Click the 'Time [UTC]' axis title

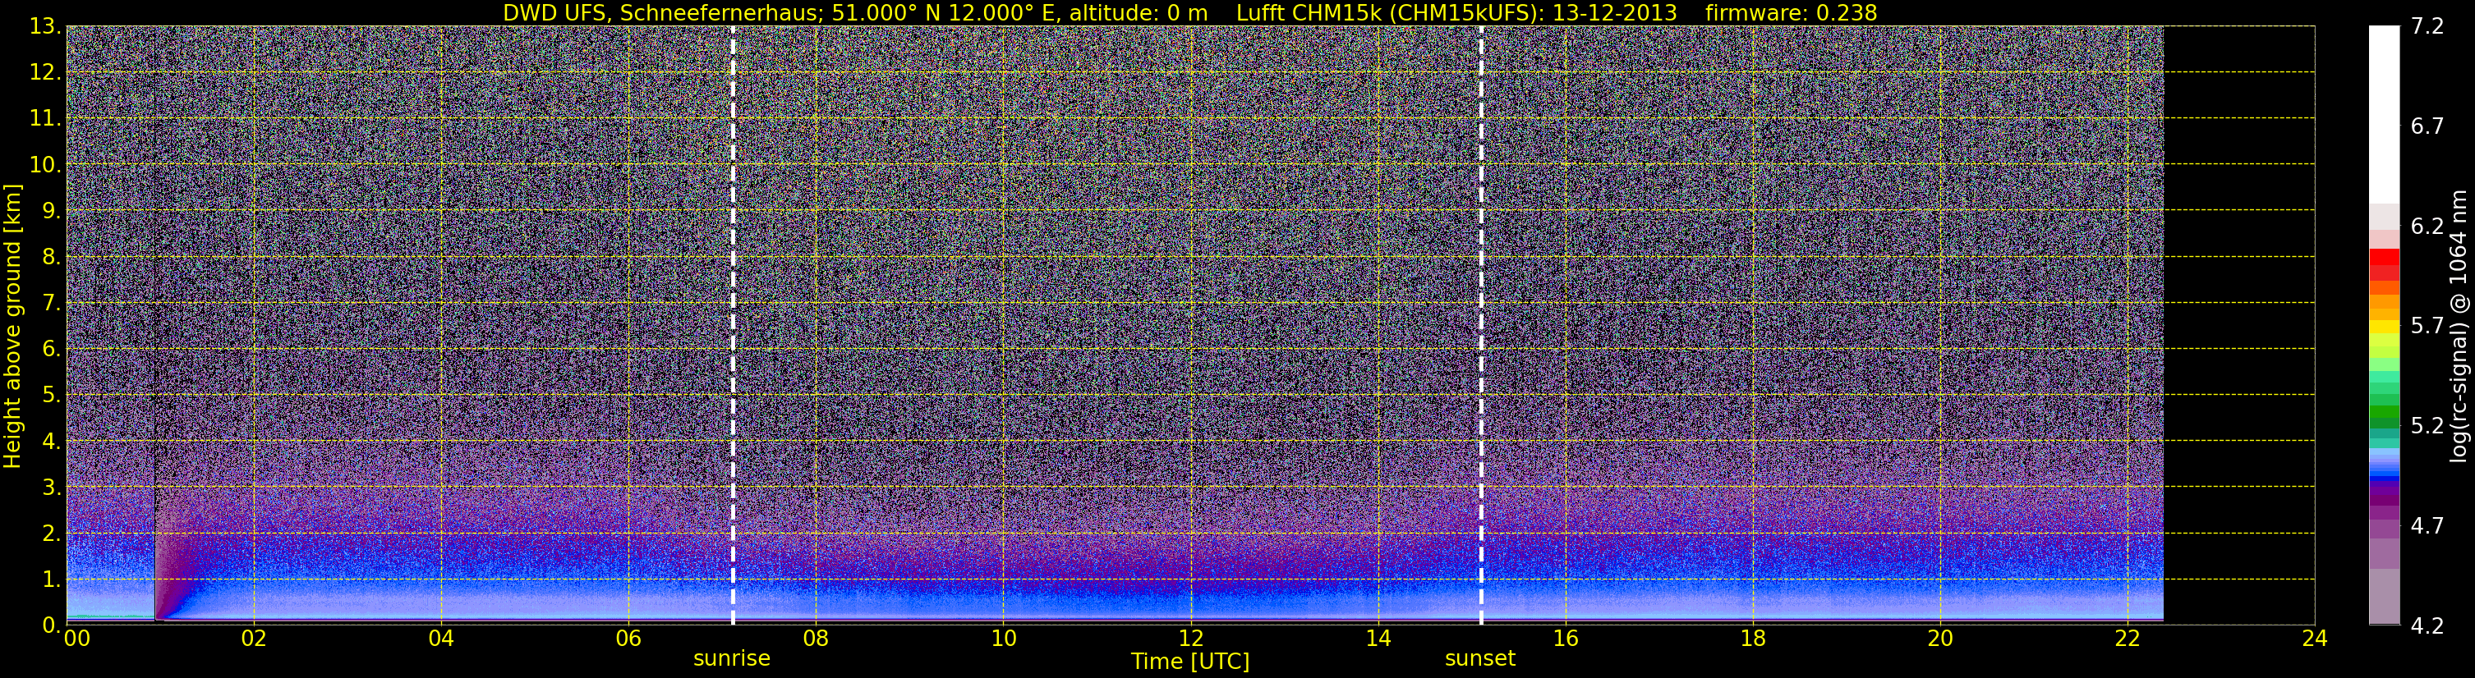click(1190, 661)
